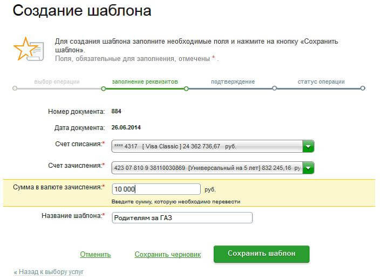Click the star template icon
The width and height of the screenshot is (382, 280).
click(29, 49)
